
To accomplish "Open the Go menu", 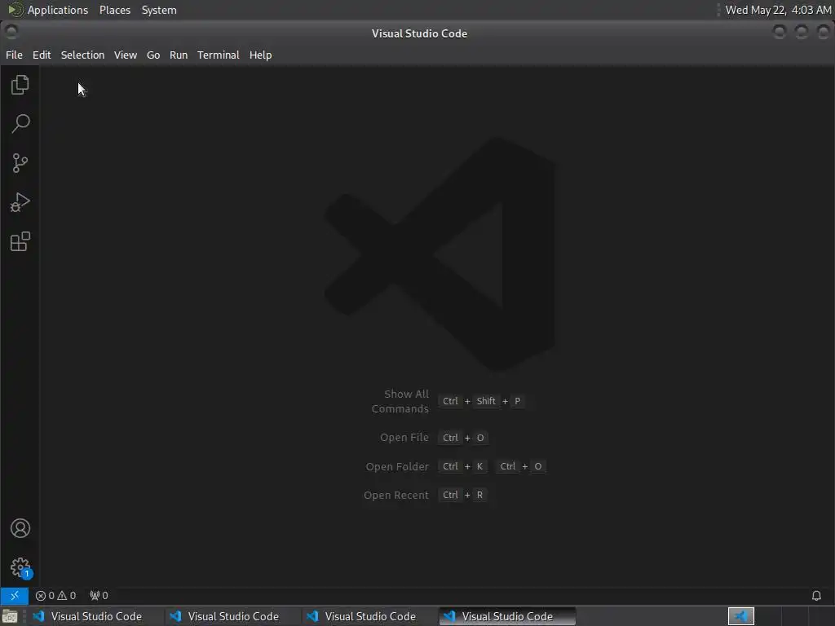I will point(152,55).
